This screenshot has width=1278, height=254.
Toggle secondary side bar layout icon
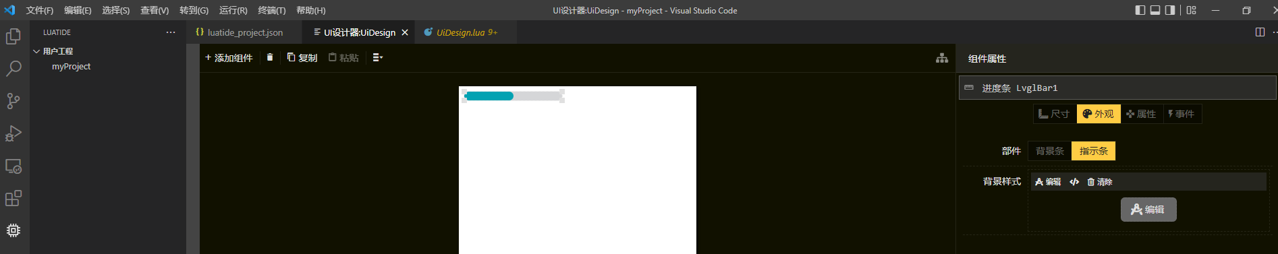pyautogui.click(x=1170, y=10)
